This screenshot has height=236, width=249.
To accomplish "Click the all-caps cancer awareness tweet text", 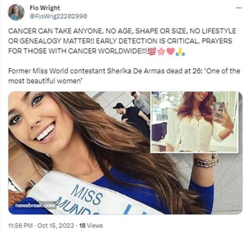I will 122,41.
